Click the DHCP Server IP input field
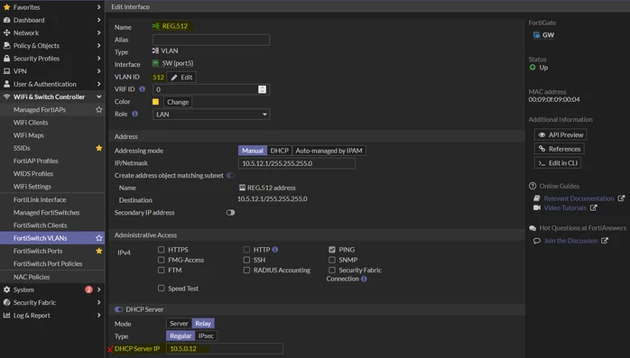 (x=224, y=348)
